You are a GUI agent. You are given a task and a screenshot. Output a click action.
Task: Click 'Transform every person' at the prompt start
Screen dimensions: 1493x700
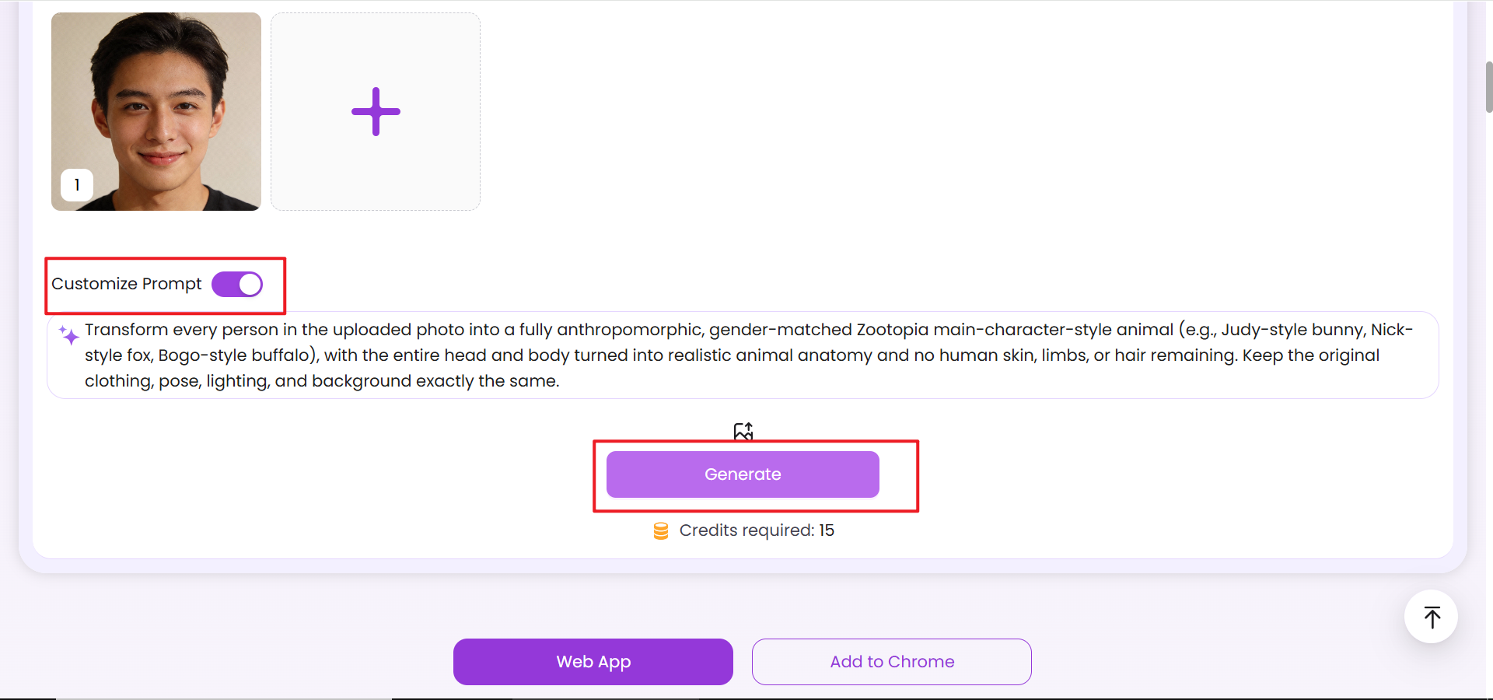(x=180, y=330)
